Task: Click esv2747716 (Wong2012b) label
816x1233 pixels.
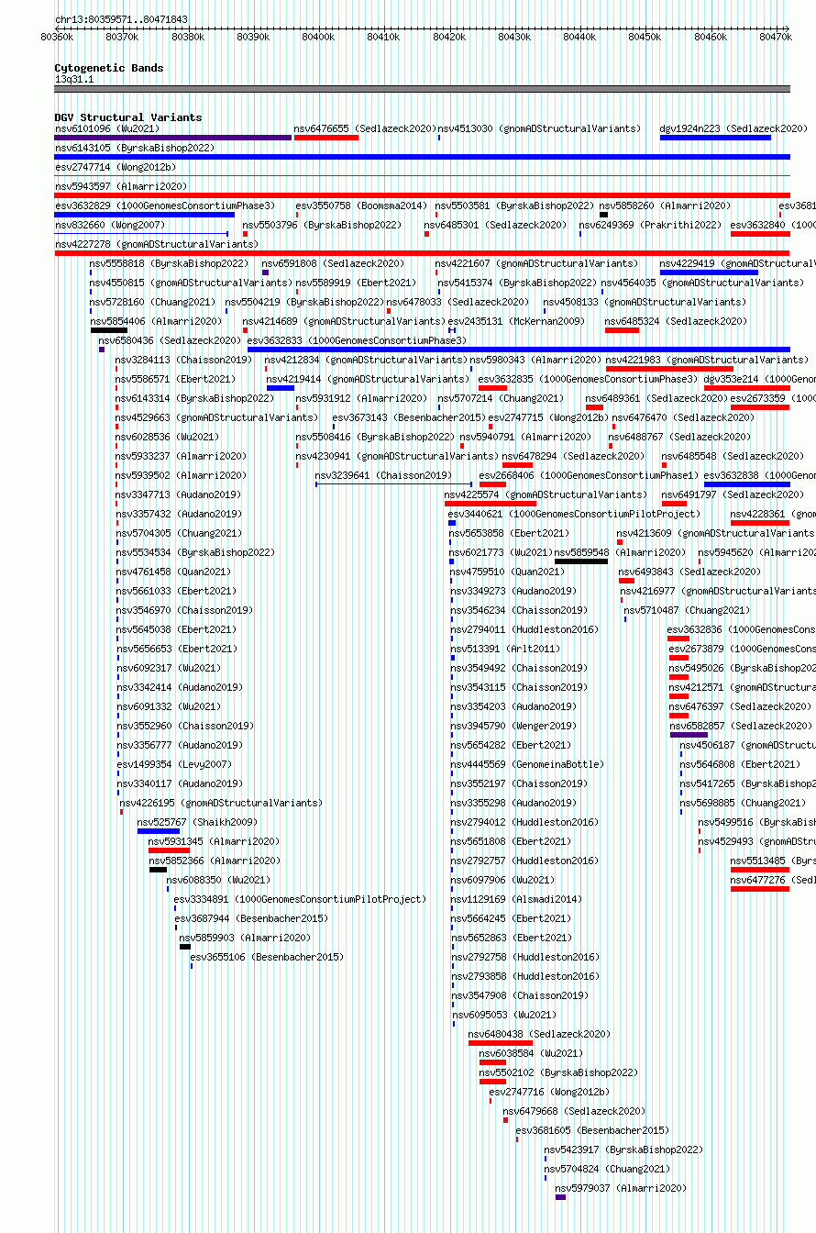Action: pyautogui.click(x=549, y=1092)
